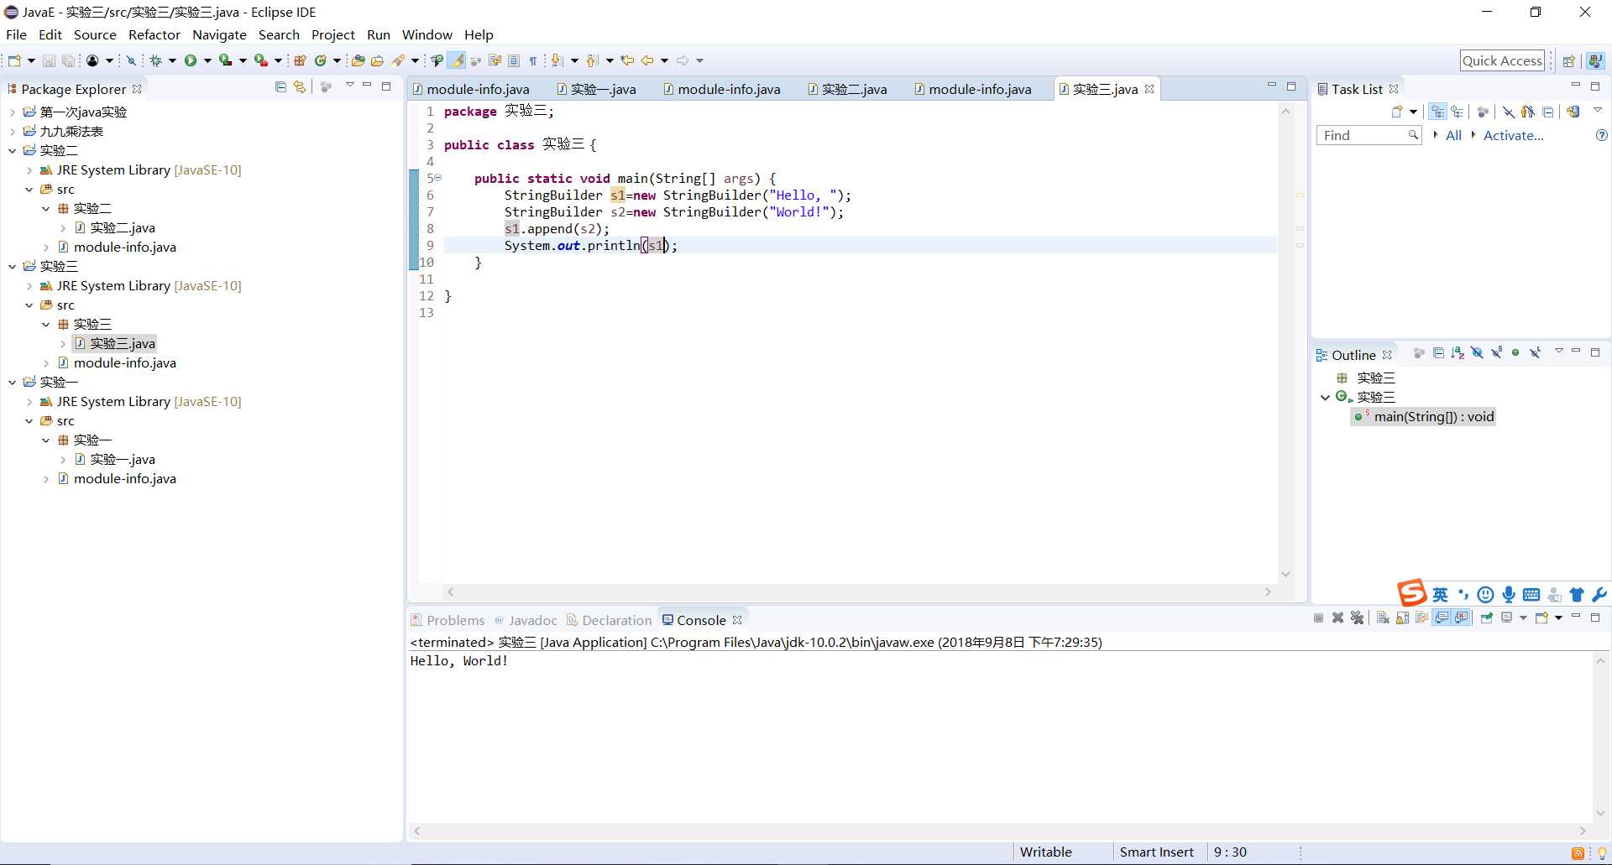The height and width of the screenshot is (865, 1612).
Task: Click the Open Console icon
Action: 1542,618
